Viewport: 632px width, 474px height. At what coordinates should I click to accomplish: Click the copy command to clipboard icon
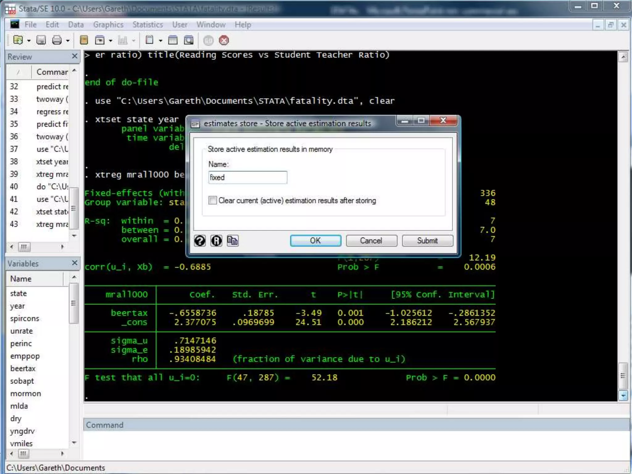232,241
